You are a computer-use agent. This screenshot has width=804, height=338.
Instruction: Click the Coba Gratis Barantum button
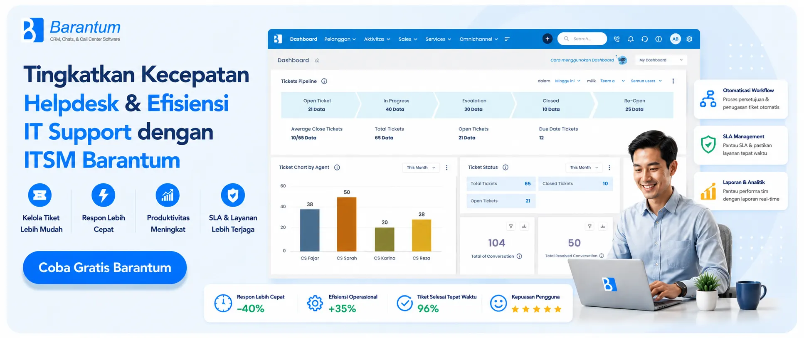click(105, 267)
